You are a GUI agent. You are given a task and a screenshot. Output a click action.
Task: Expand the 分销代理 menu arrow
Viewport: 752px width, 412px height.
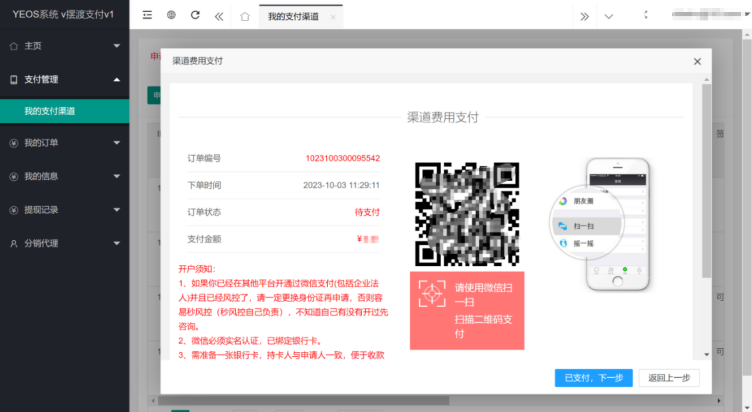click(117, 243)
